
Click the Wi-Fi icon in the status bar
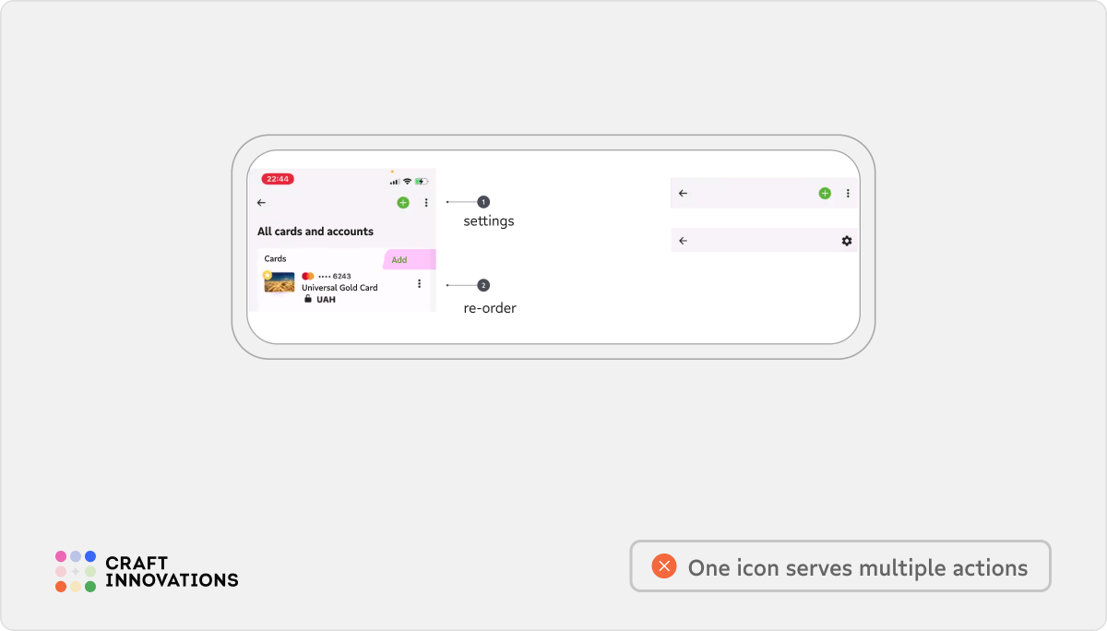click(x=407, y=181)
